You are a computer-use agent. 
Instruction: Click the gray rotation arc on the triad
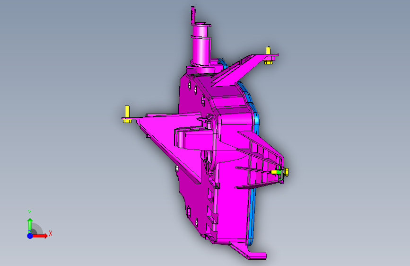(37, 229)
